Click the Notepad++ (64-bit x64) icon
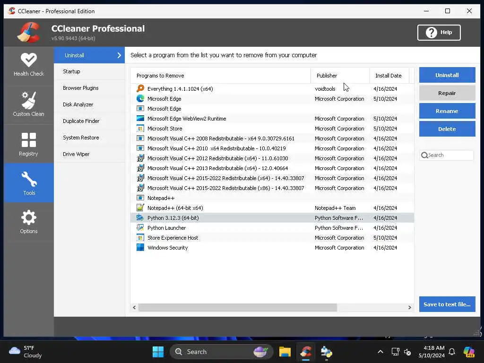 pos(140,208)
